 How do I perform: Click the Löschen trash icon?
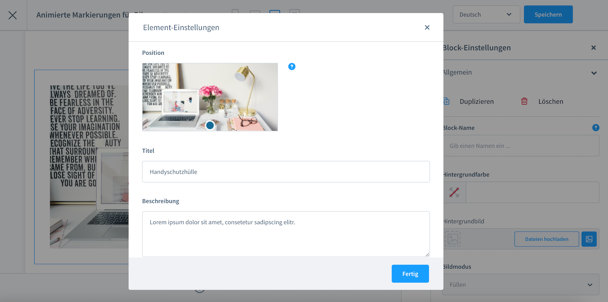pos(524,101)
